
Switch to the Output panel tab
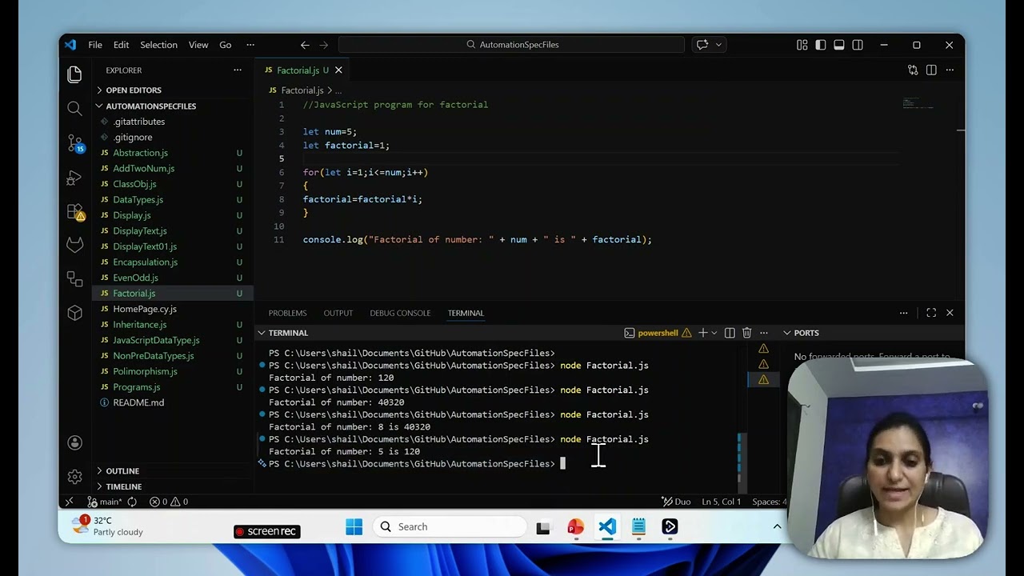tap(338, 313)
